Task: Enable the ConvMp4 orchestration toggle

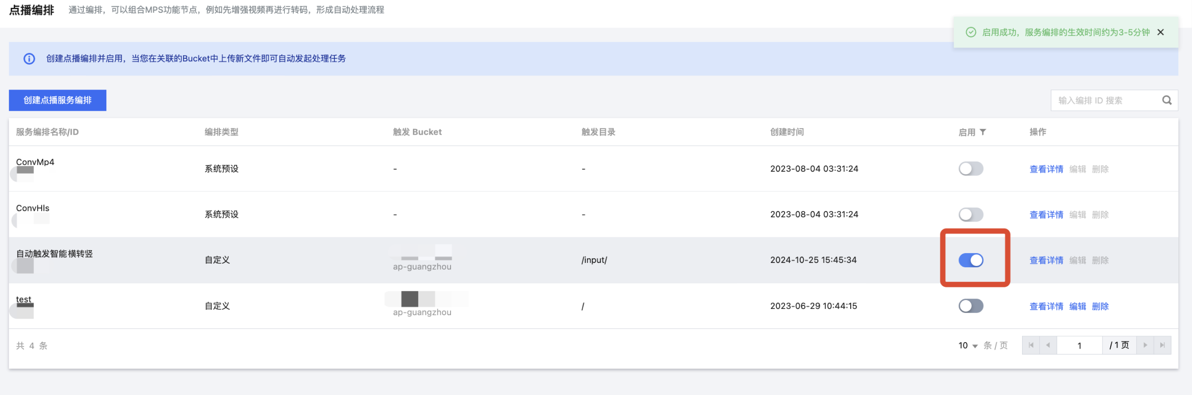Action: point(971,169)
